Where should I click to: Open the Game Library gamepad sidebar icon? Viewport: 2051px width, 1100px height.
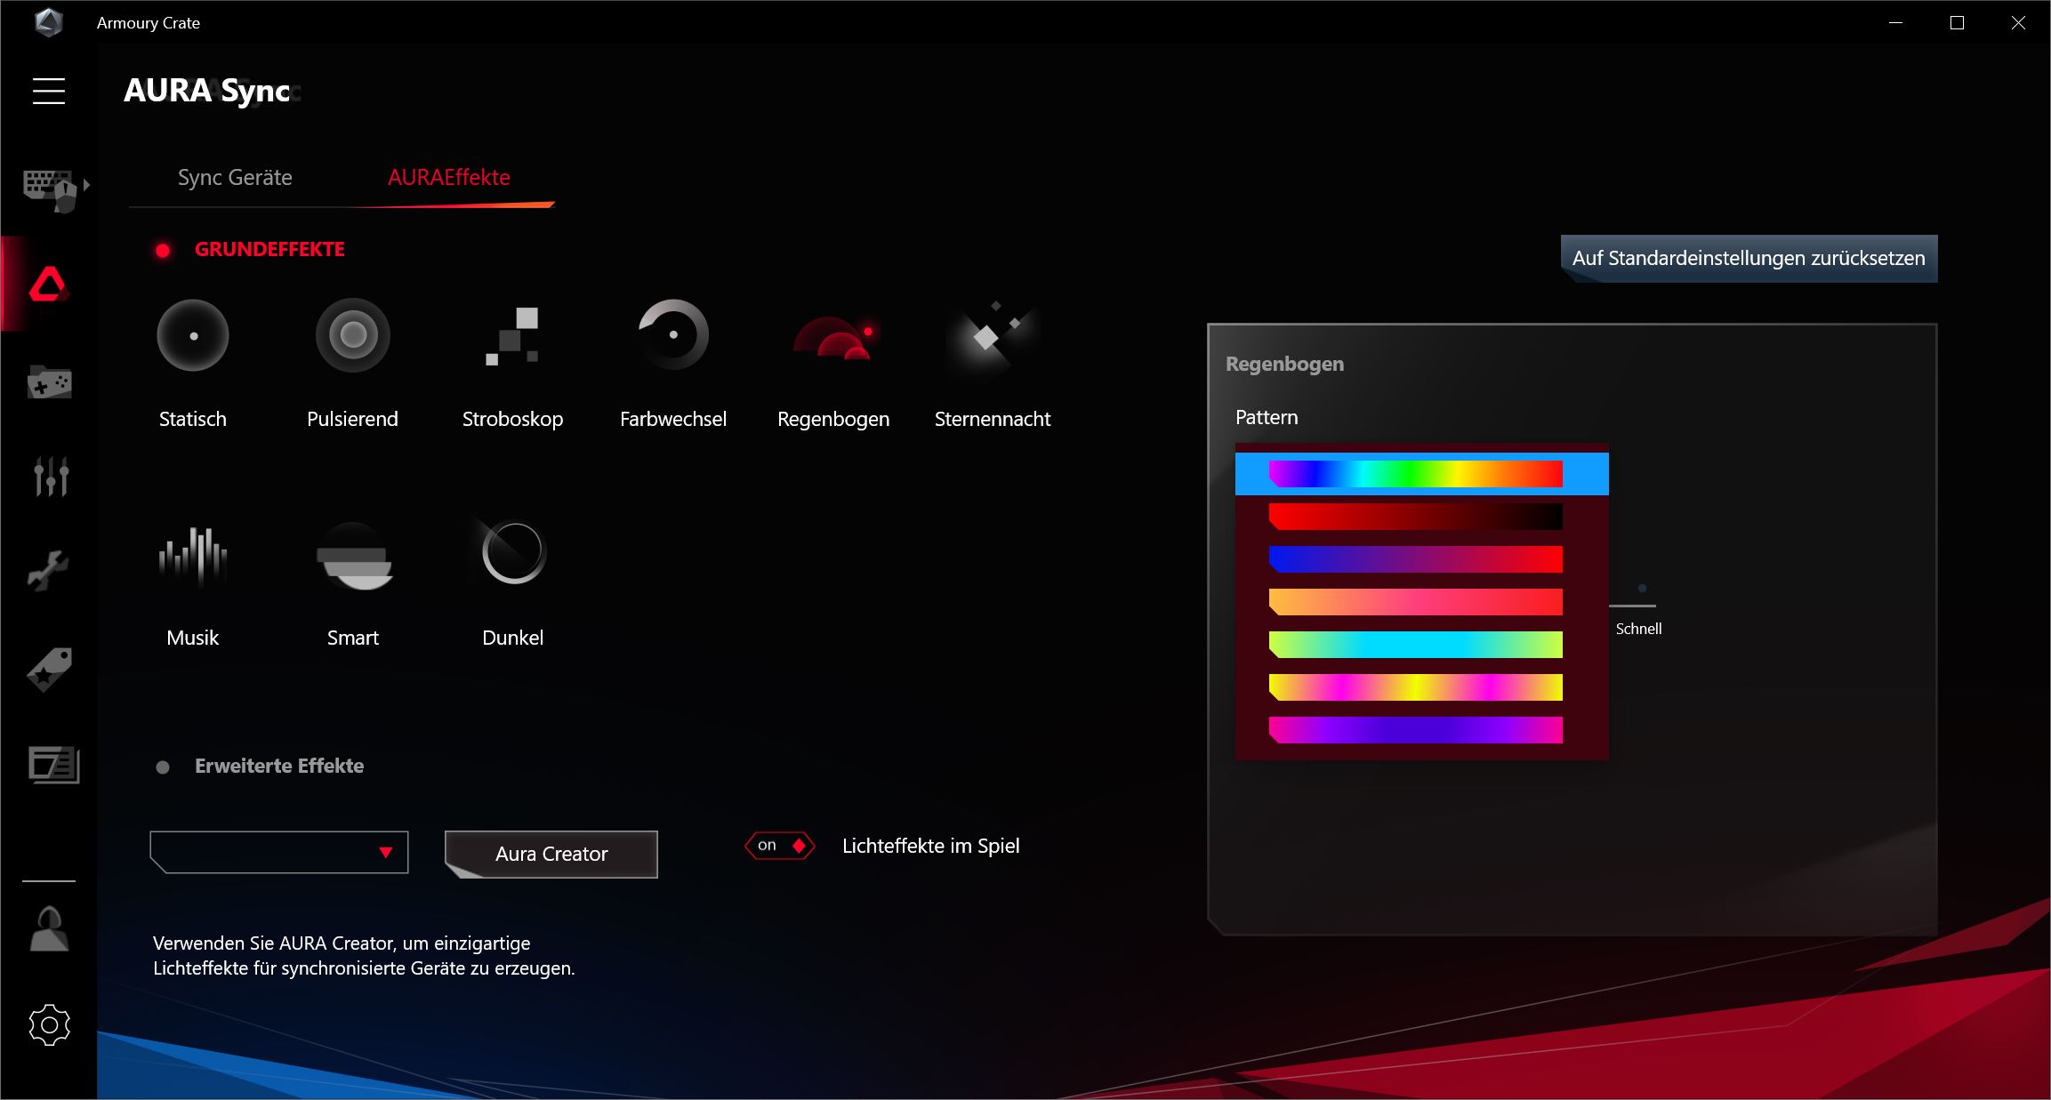[x=49, y=382]
